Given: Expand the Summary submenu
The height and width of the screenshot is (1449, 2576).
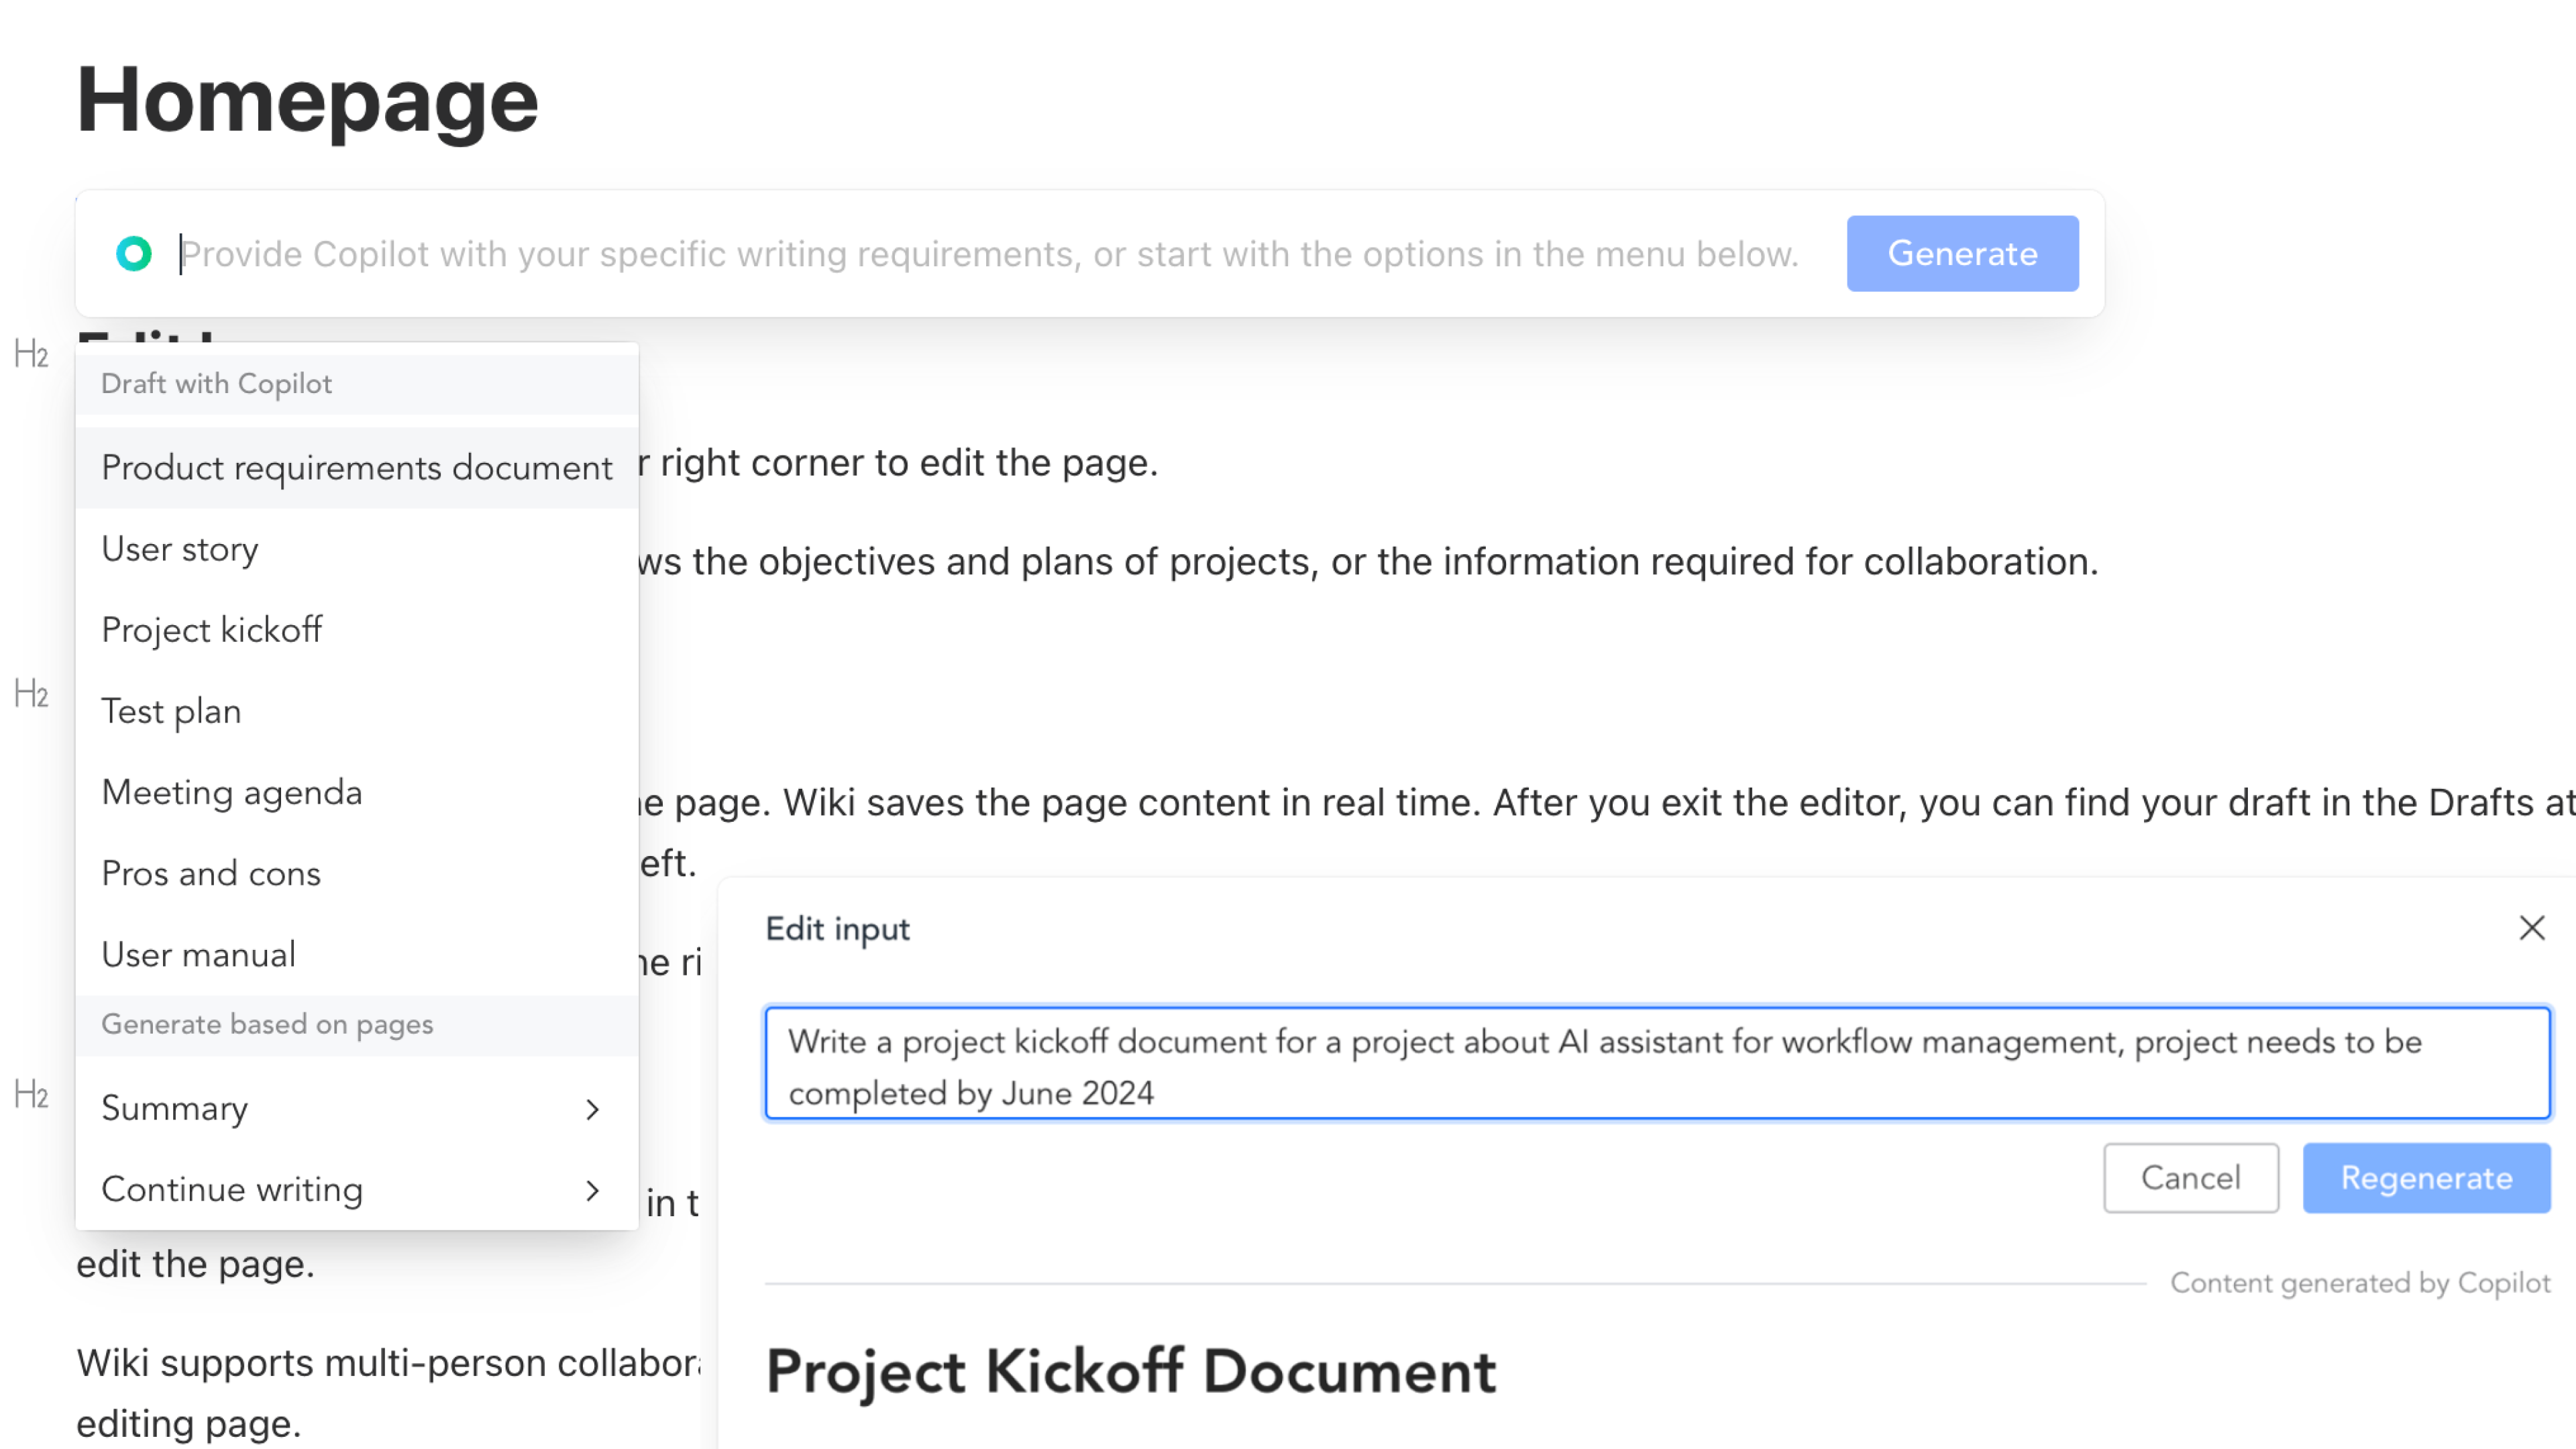Looking at the screenshot, I should [x=594, y=1110].
